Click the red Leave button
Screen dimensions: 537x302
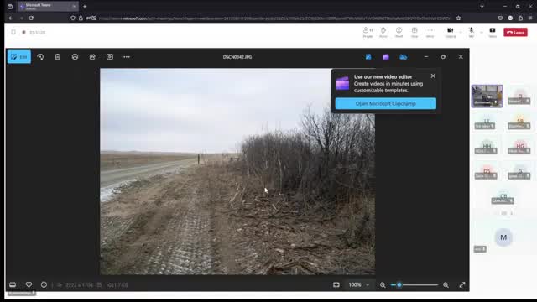click(x=515, y=32)
